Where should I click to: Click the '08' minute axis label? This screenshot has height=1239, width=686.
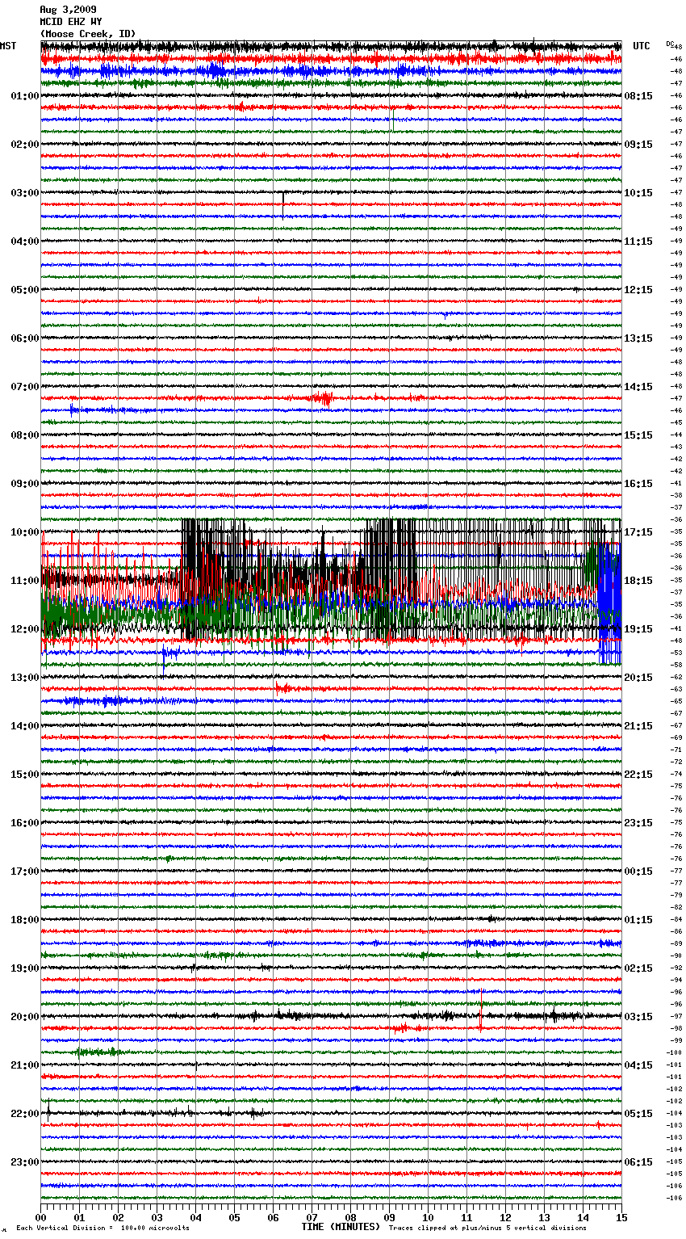[x=350, y=1217]
